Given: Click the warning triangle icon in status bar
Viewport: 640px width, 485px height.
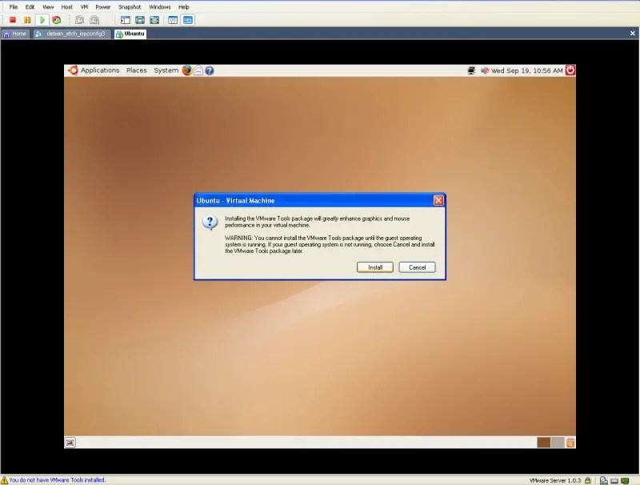Looking at the screenshot, I should (5, 480).
